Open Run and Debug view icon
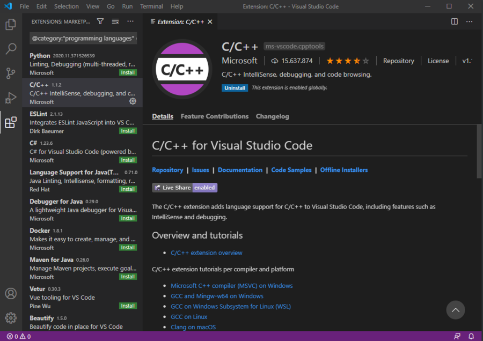Screen dimensions: 483x341 click(x=11, y=98)
